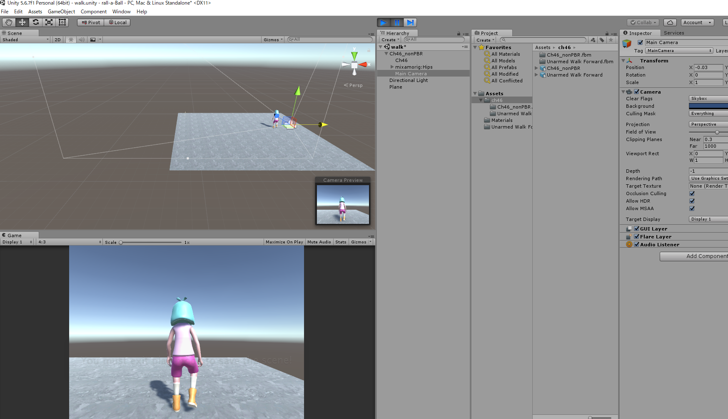Open the Shaded draw mode dropdown
The width and height of the screenshot is (728, 419).
[x=25, y=40]
